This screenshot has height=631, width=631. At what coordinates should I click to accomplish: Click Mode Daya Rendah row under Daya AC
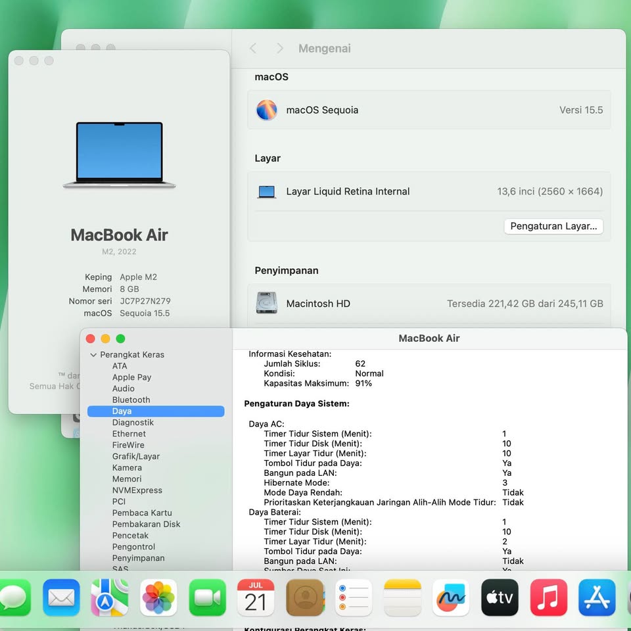tap(394, 492)
